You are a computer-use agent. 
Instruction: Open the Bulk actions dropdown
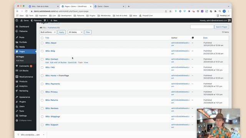(x=48, y=32)
